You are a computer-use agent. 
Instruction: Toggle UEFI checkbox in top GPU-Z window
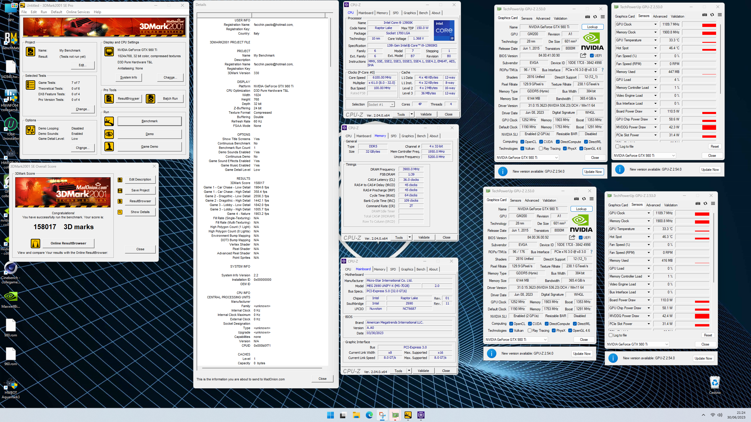(592, 56)
